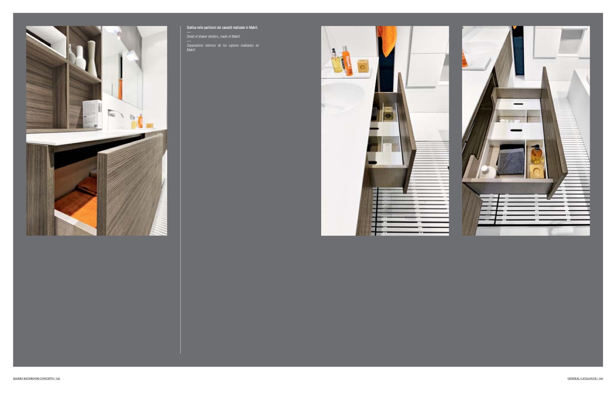
Task: Click the hanging orange towel in middle photo
Action: (386, 40)
